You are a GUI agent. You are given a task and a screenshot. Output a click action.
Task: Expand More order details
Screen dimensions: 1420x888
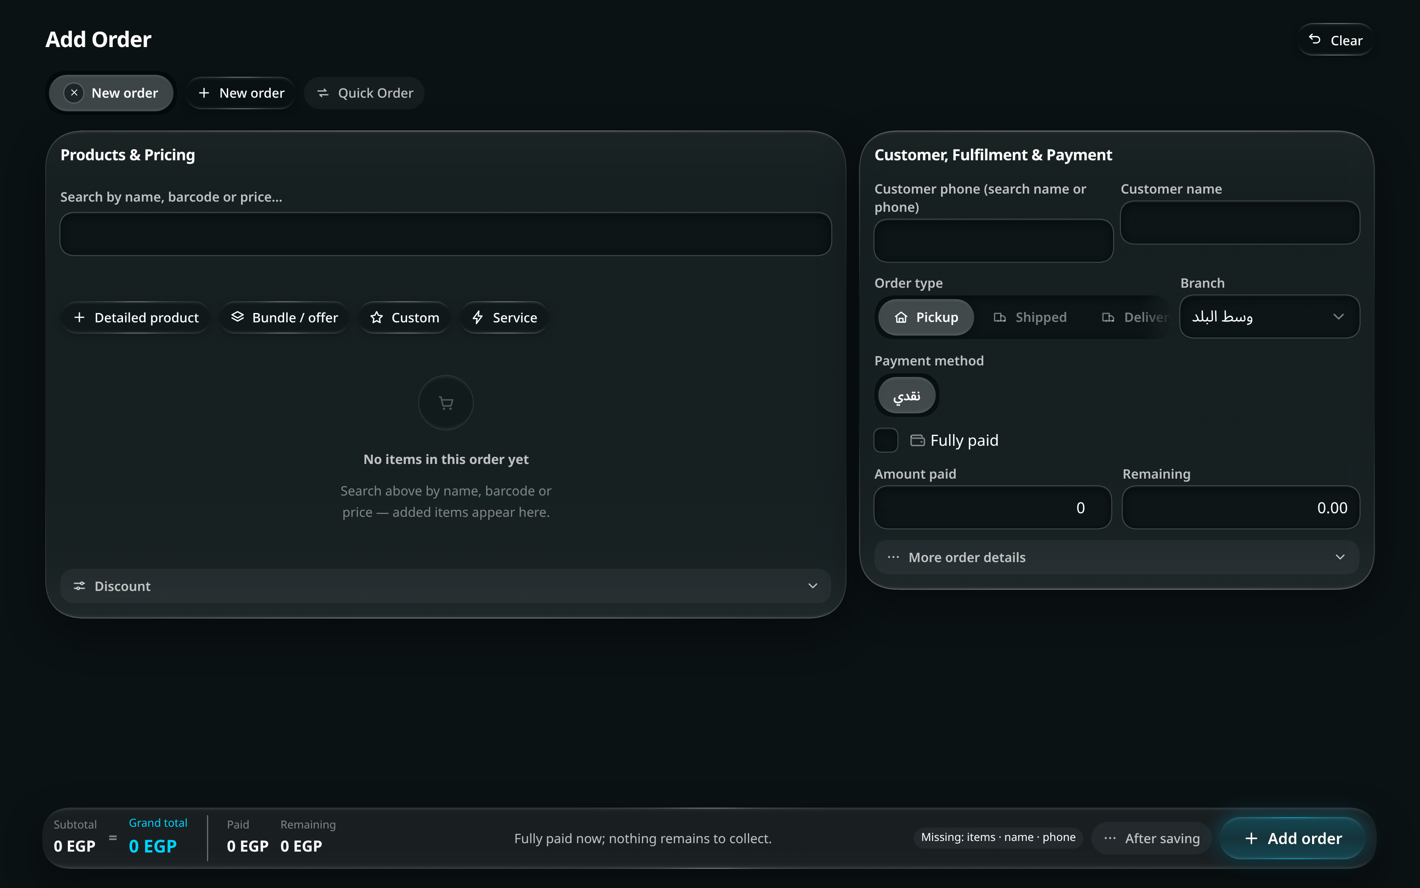1116,557
